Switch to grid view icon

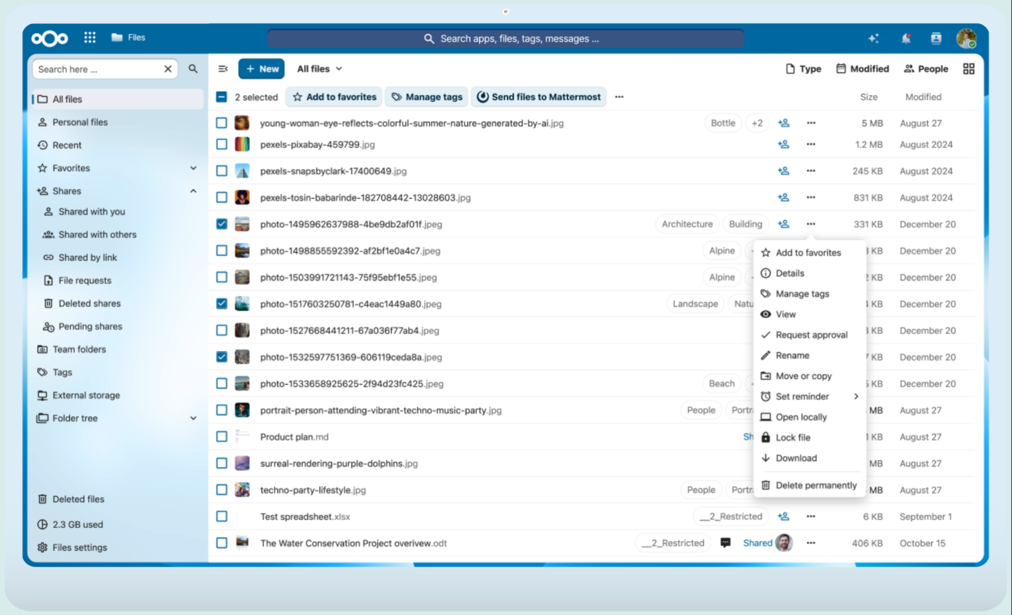[x=969, y=69]
